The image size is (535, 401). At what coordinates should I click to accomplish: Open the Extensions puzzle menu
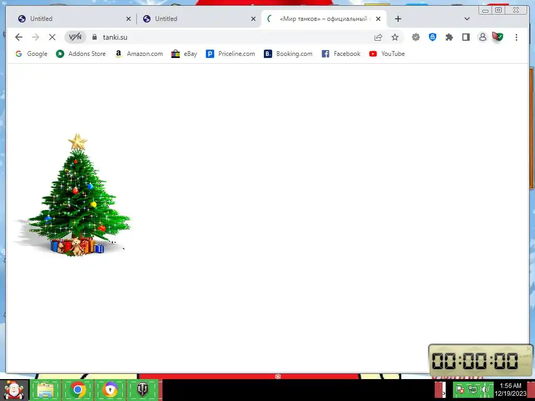point(449,37)
